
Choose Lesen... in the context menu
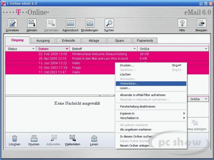(151, 88)
